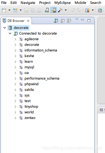Open dropdown next to Java bean icon
The height and width of the screenshot is (153, 105).
[x=93, y=10]
